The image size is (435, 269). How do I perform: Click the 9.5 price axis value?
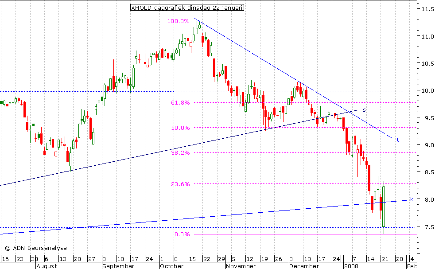tap(429, 118)
